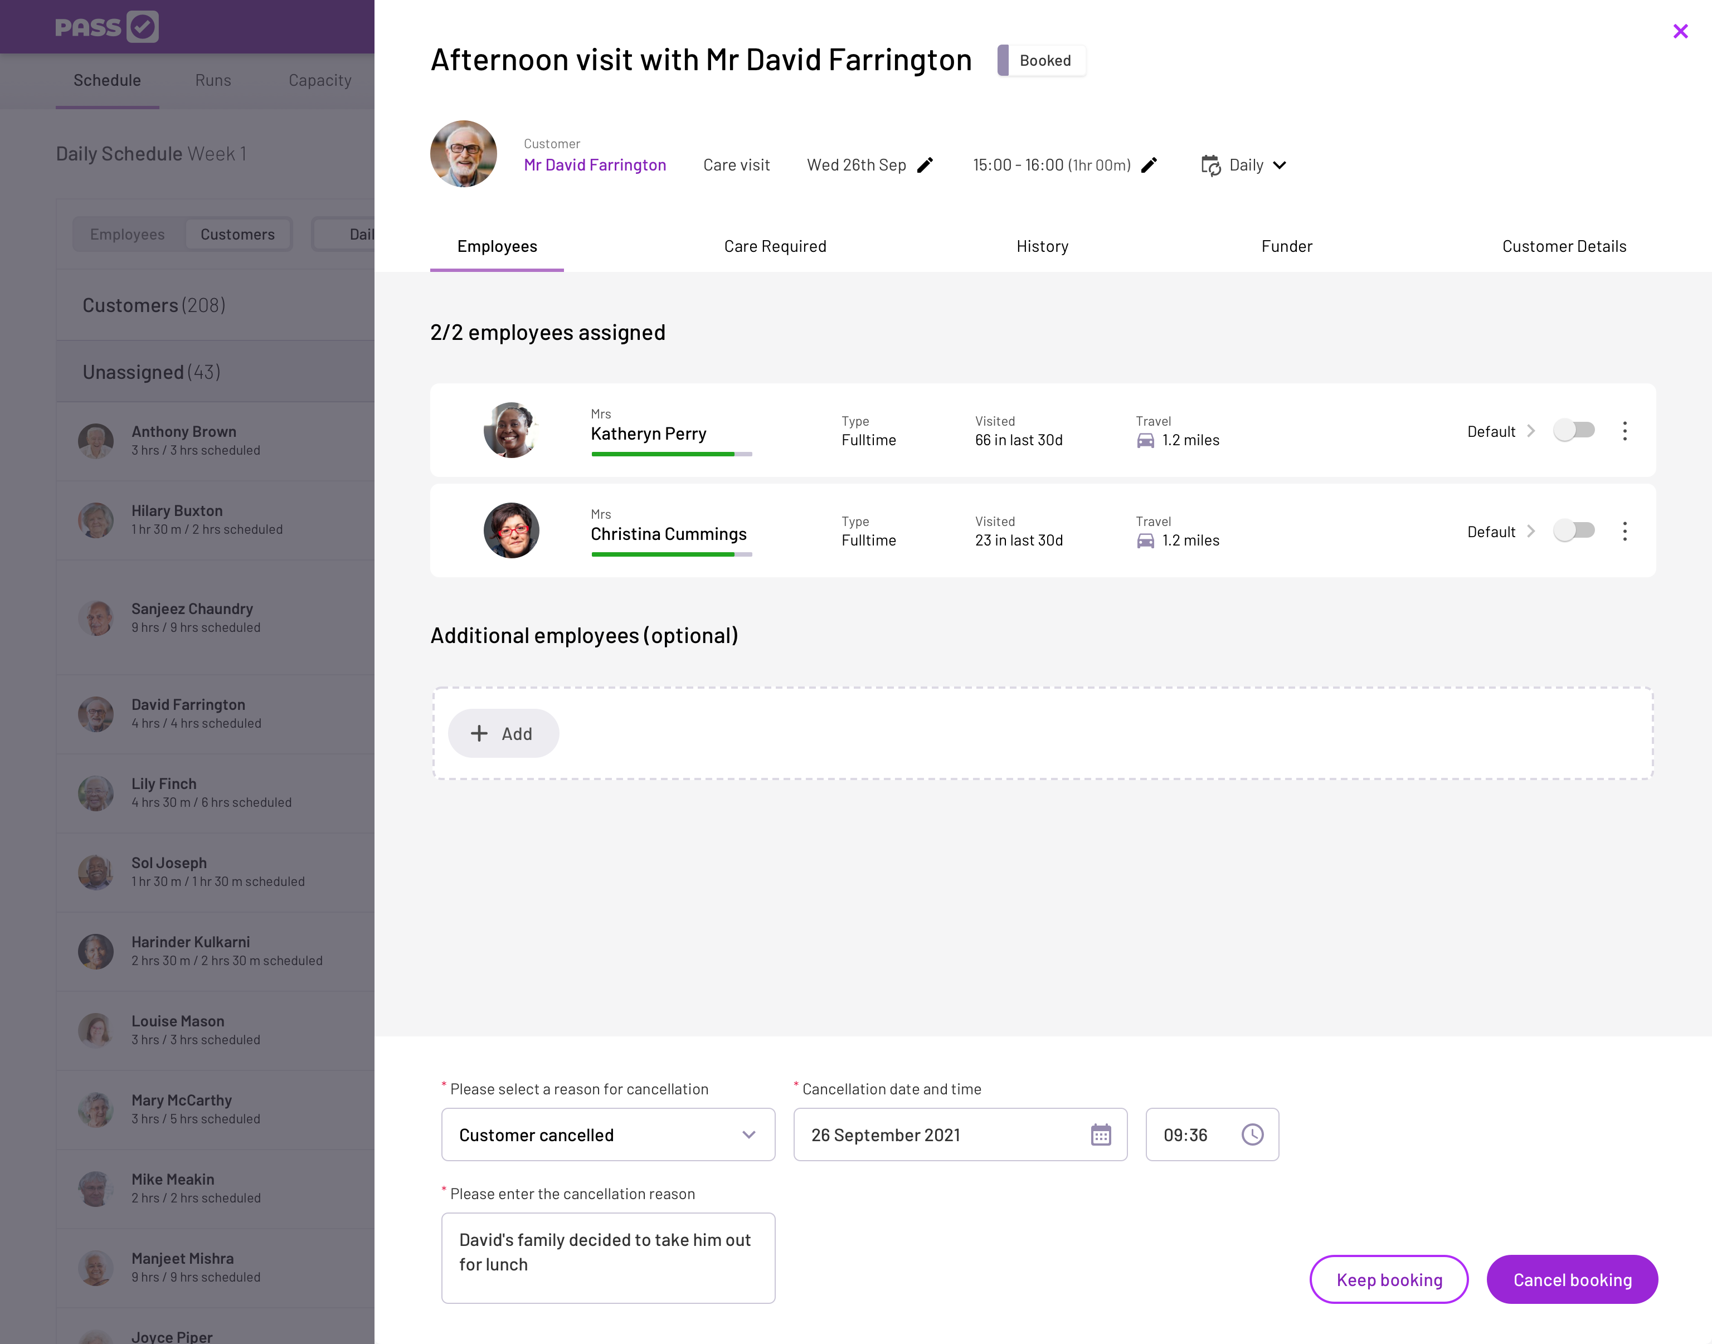
Task: Select Customers view in schedule toggle
Action: (x=237, y=235)
